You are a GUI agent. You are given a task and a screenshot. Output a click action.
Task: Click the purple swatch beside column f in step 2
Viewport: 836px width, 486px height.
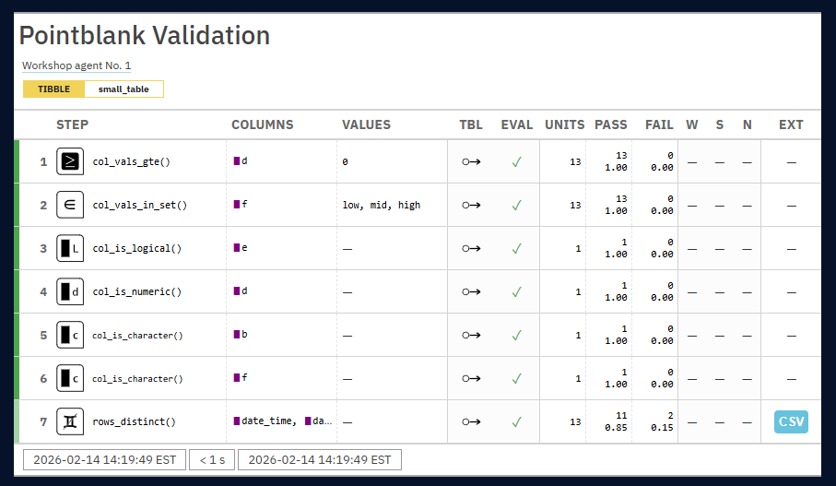(237, 205)
